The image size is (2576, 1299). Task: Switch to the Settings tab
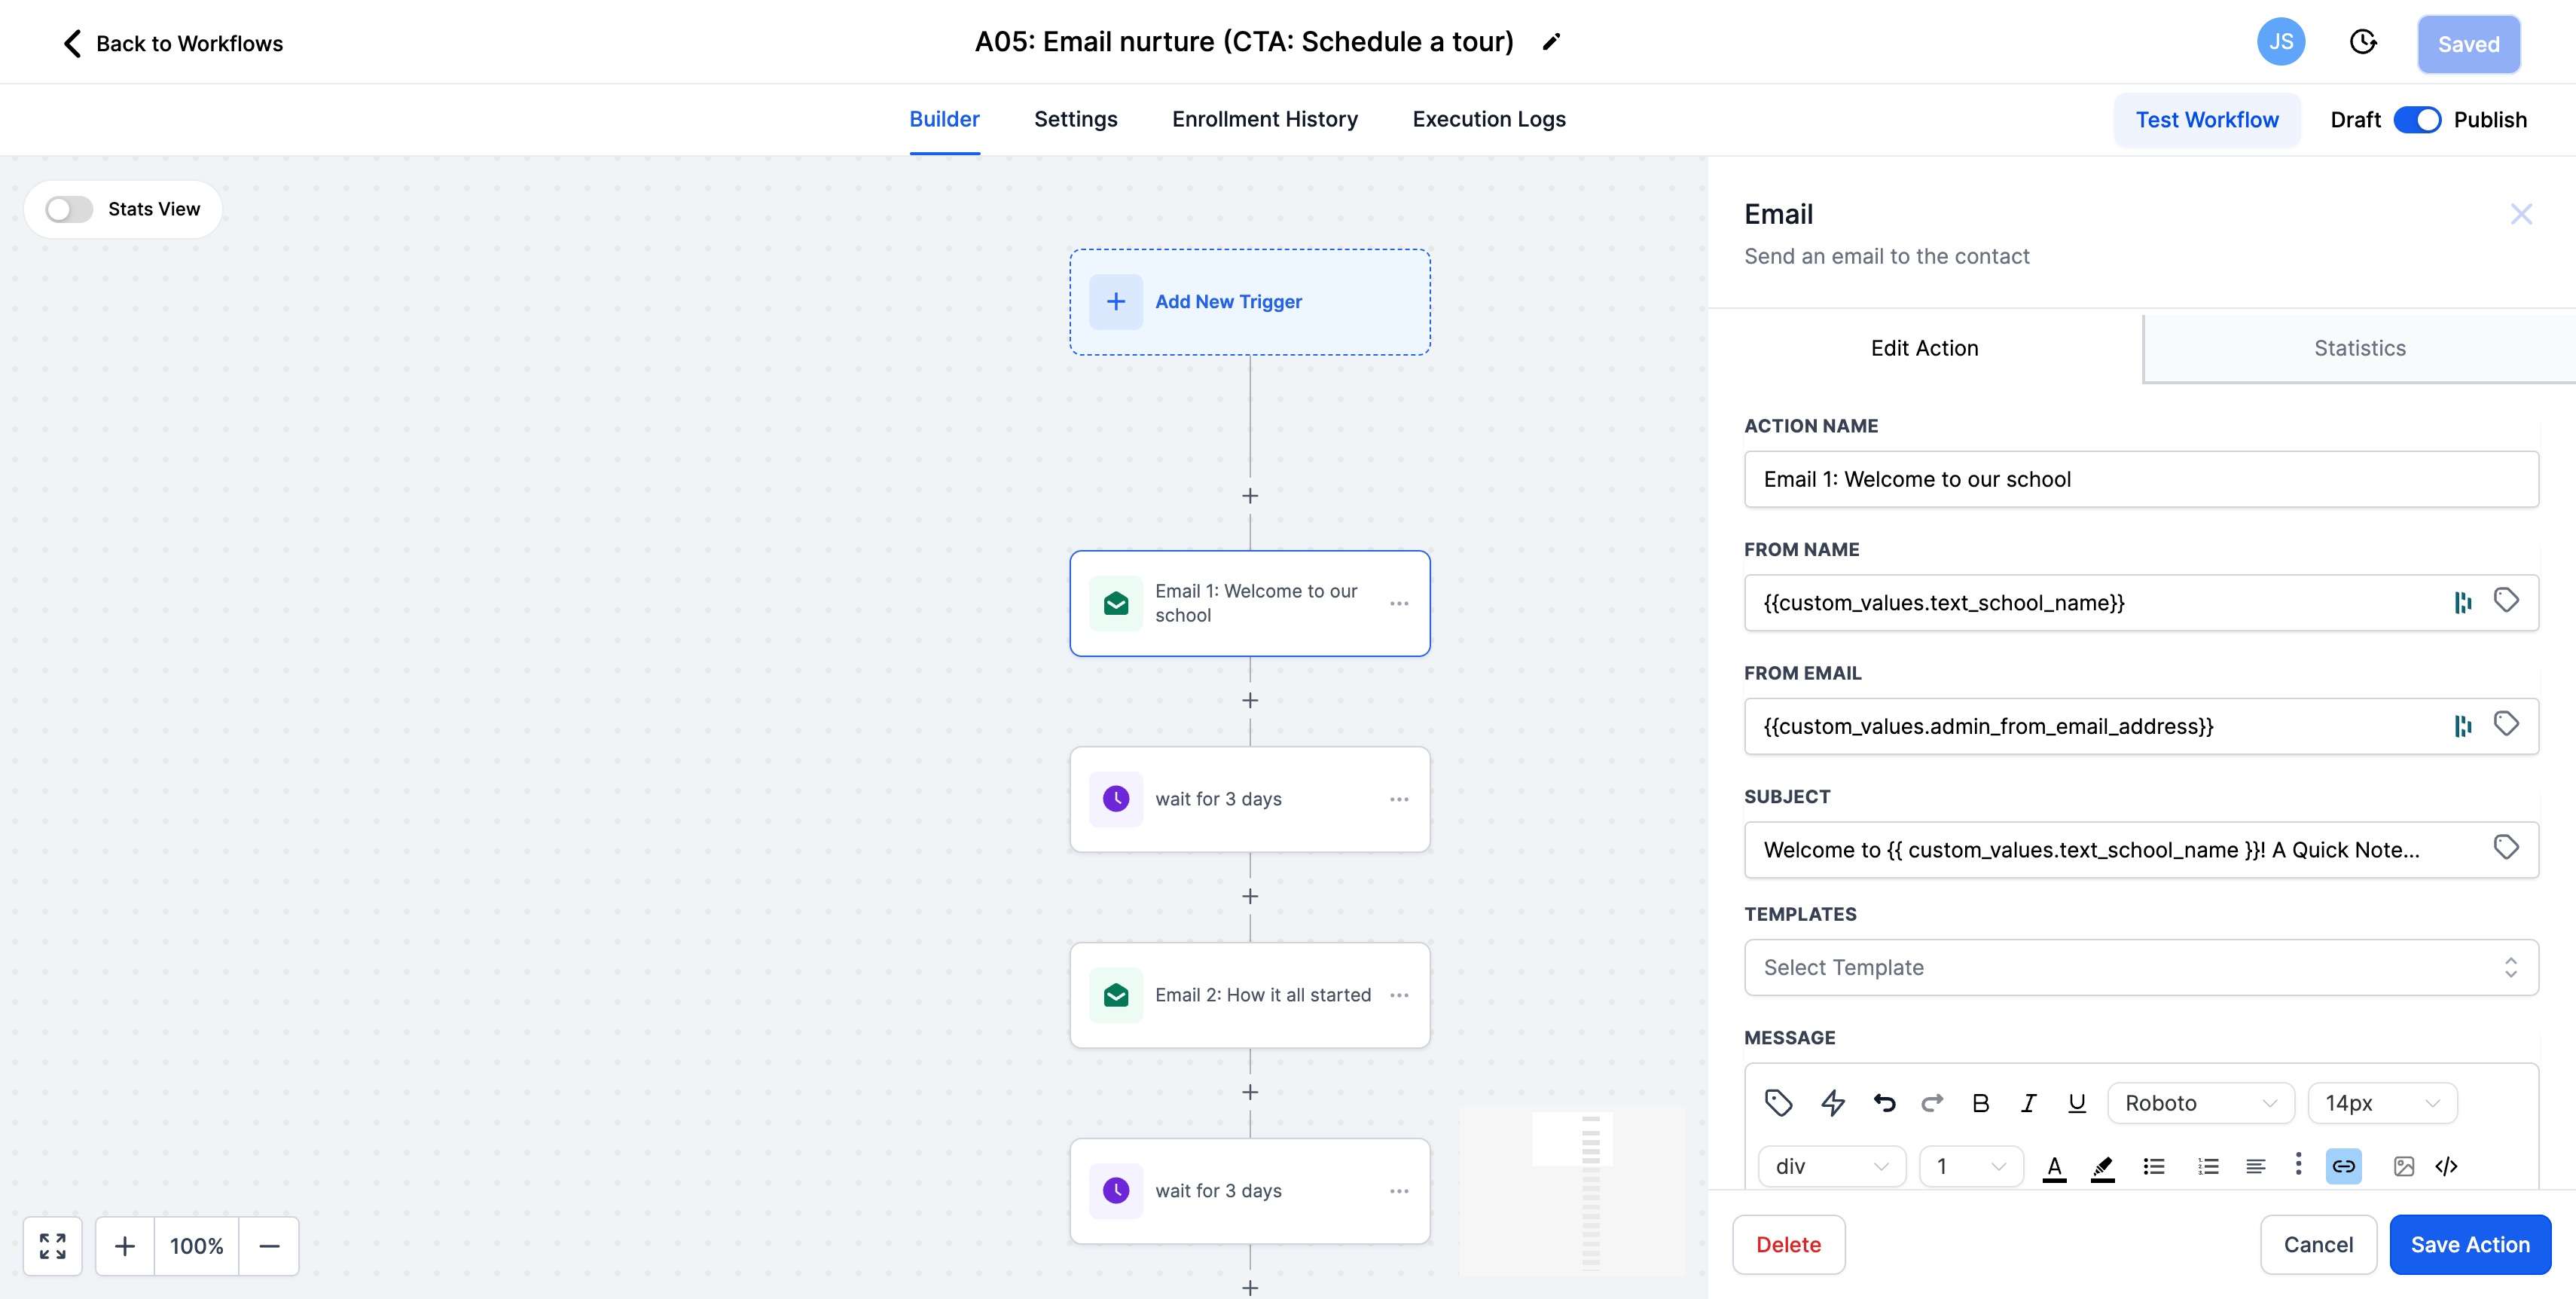(x=1075, y=119)
